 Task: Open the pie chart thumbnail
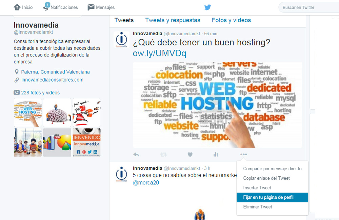(57, 142)
